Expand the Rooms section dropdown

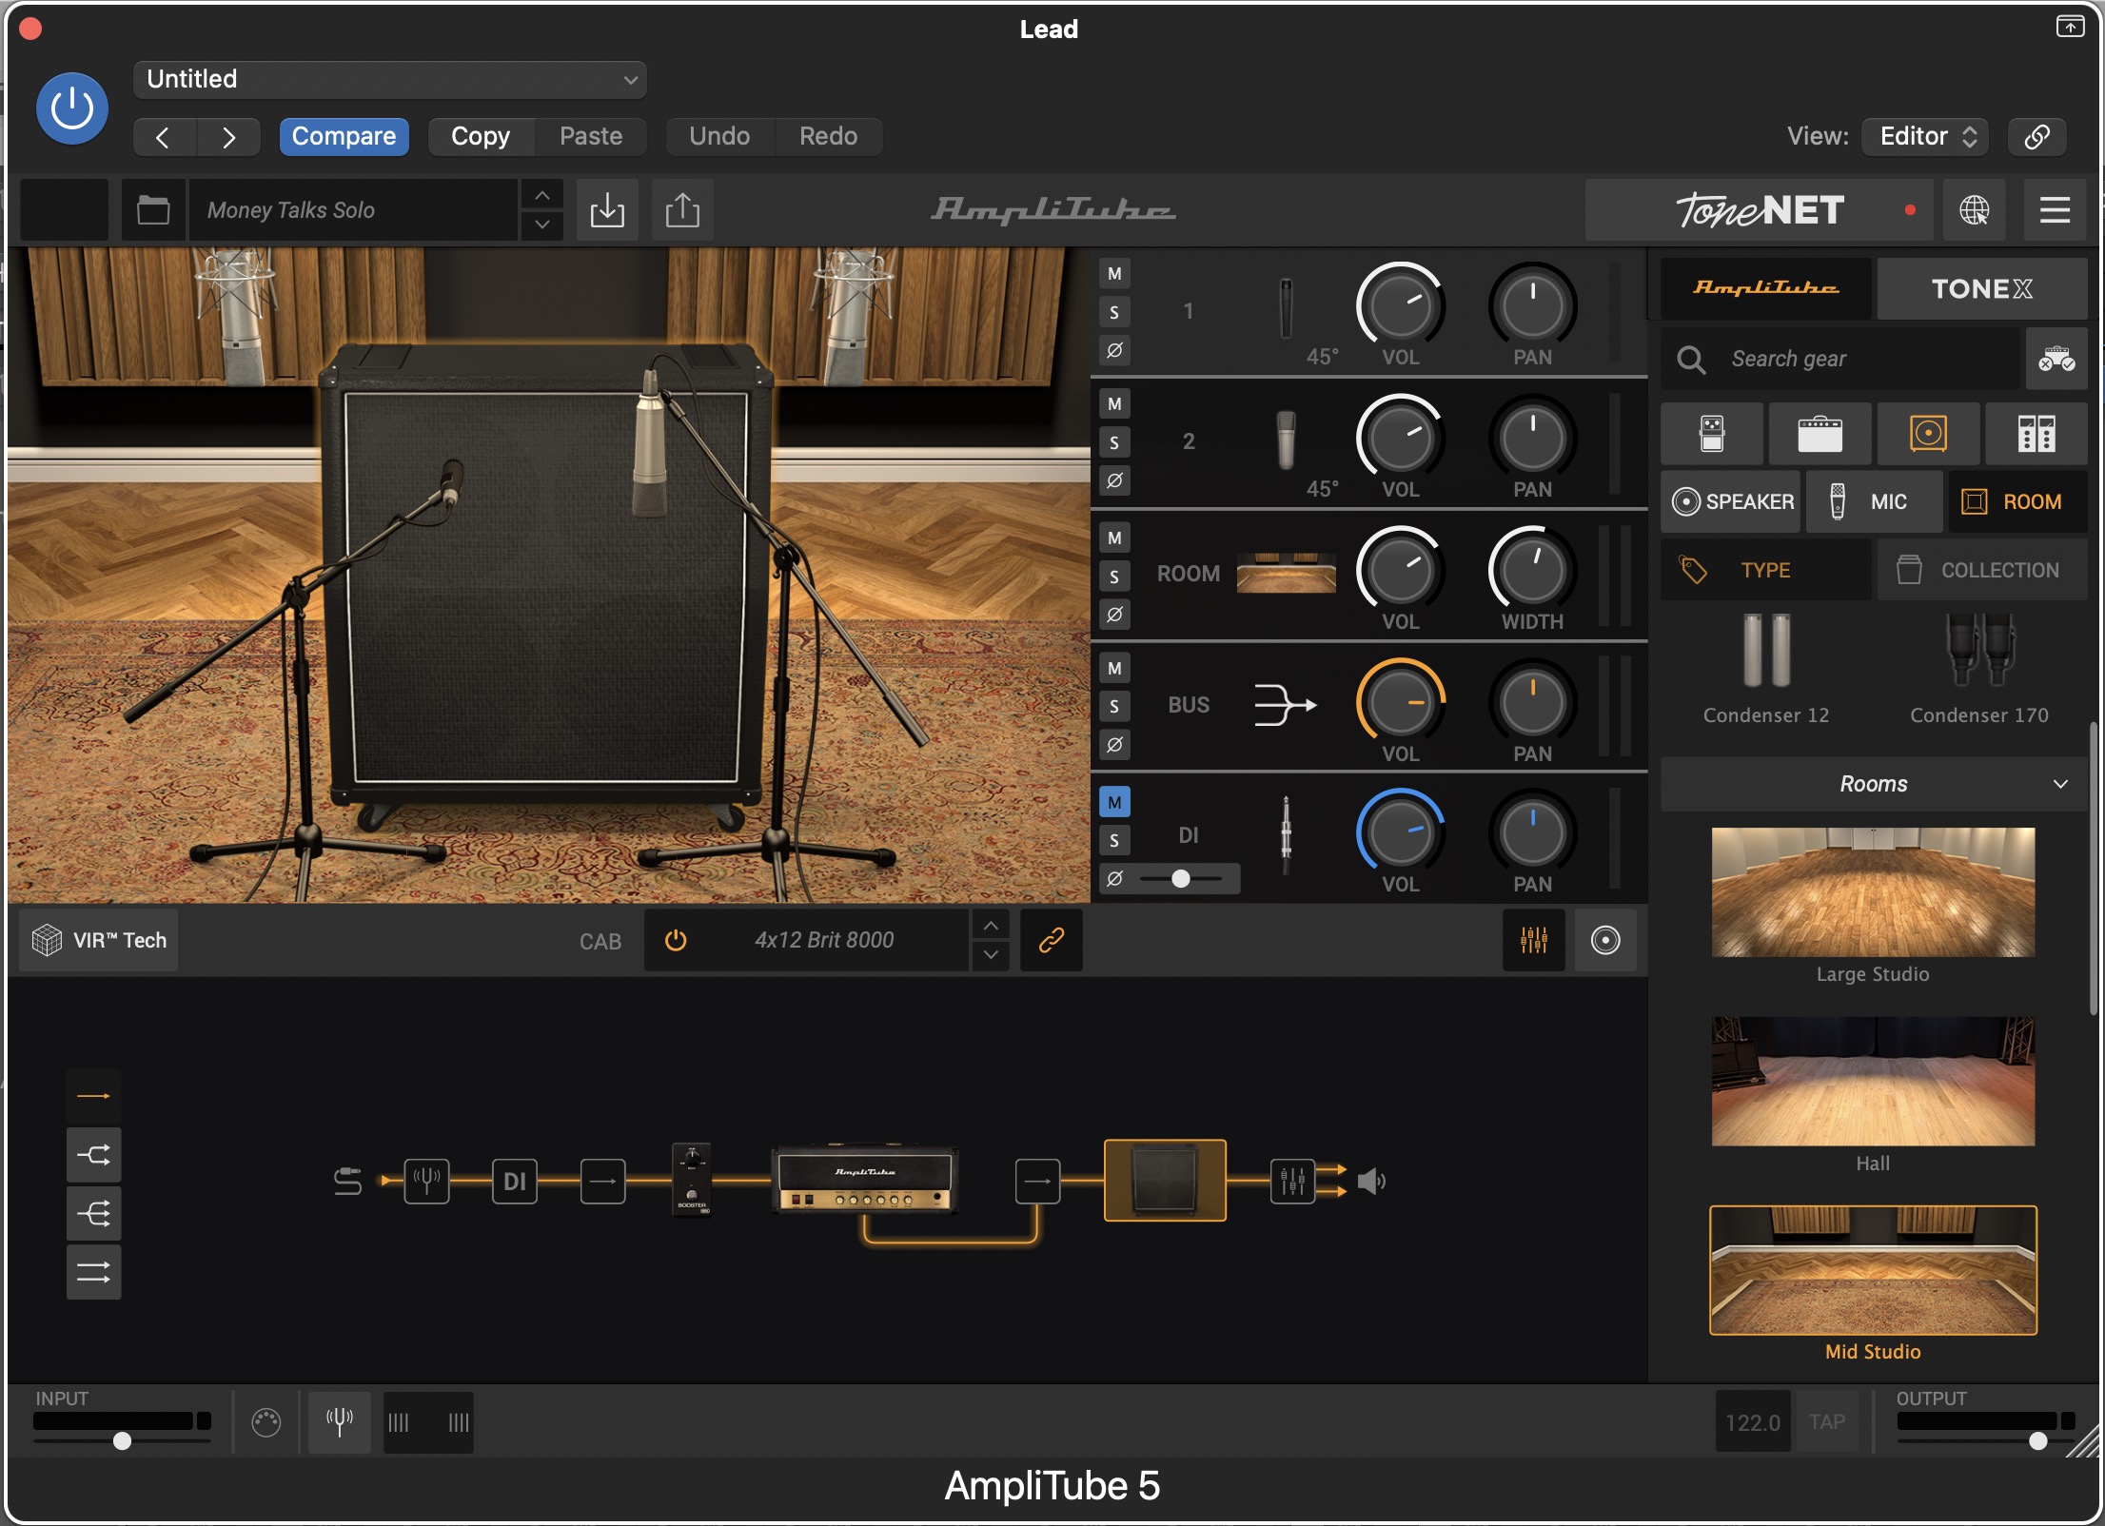click(1873, 784)
